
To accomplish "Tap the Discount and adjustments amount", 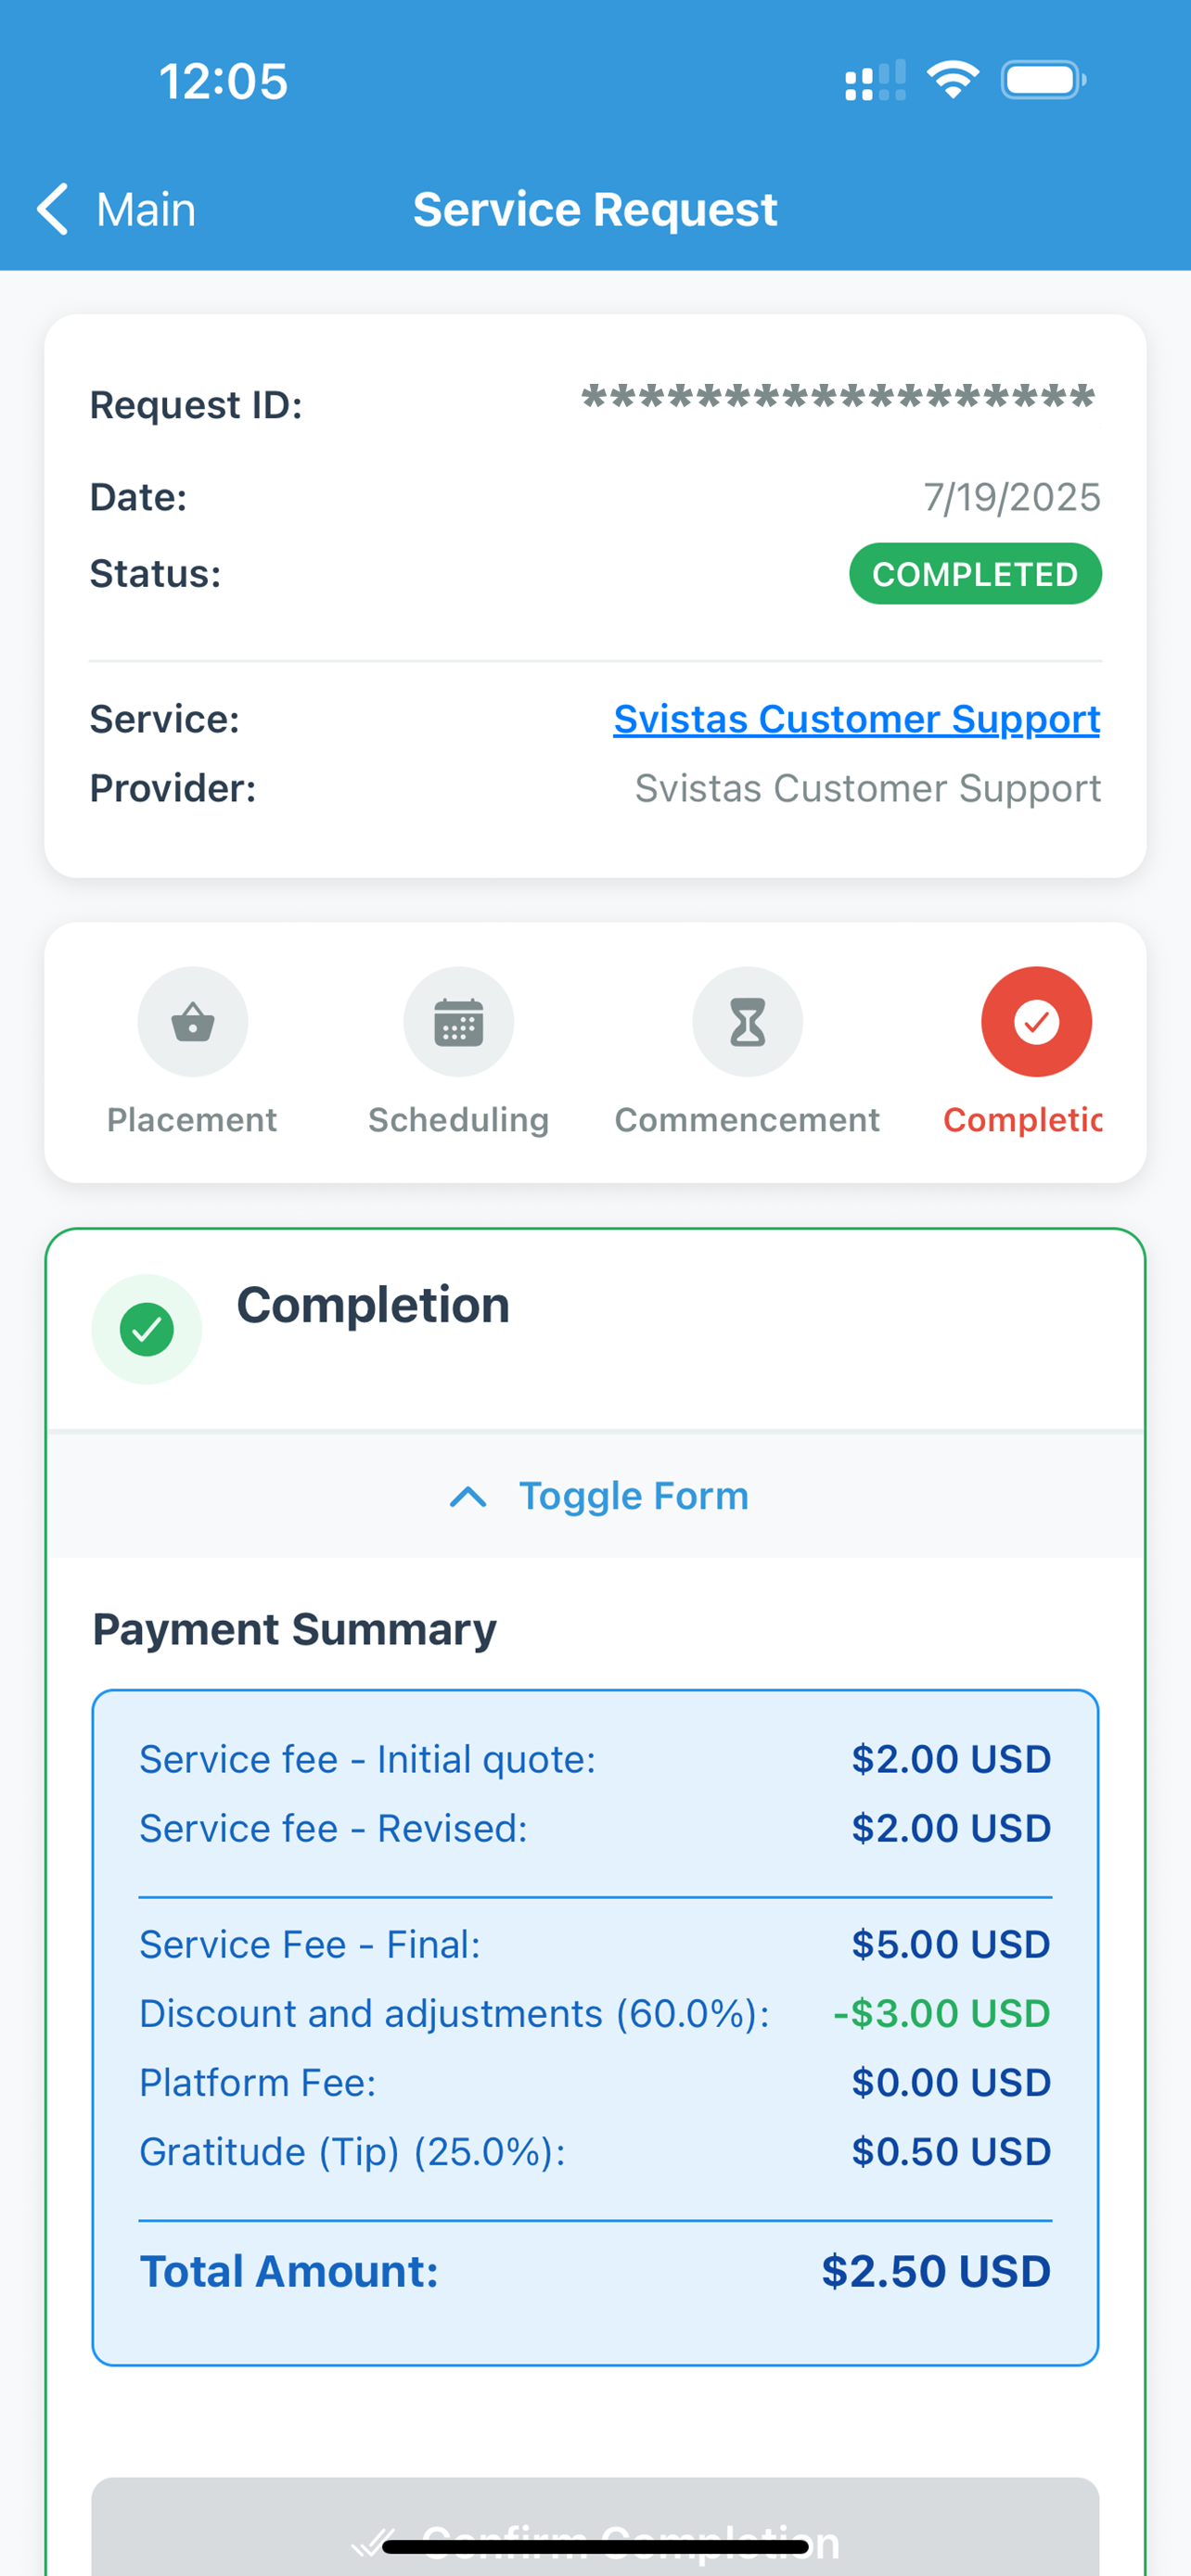I will 941,2013.
